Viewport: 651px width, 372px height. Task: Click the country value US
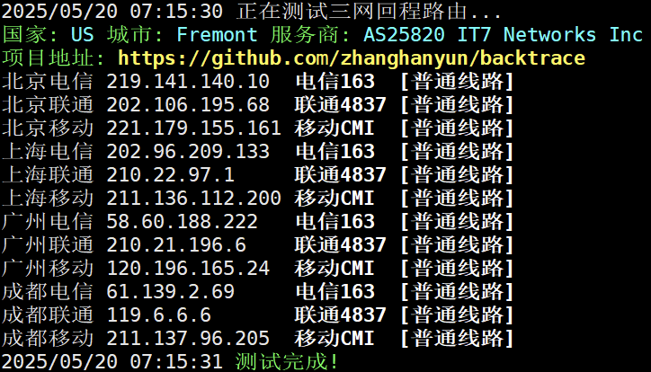pyautogui.click(x=82, y=34)
